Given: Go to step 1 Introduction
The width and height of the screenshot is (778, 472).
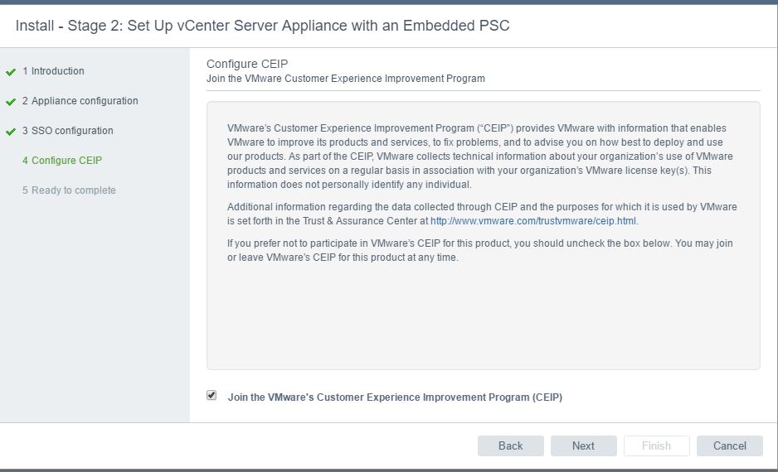Looking at the screenshot, I should 53,71.
